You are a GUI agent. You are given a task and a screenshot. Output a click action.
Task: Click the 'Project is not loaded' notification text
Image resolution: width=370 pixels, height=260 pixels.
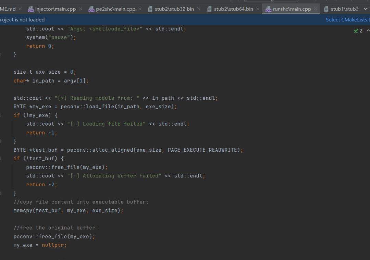22,20
